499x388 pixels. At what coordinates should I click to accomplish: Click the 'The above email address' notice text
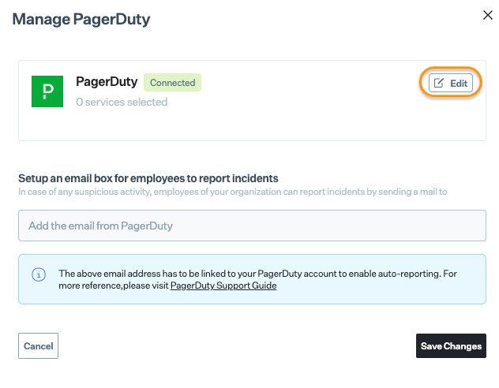[x=257, y=279]
